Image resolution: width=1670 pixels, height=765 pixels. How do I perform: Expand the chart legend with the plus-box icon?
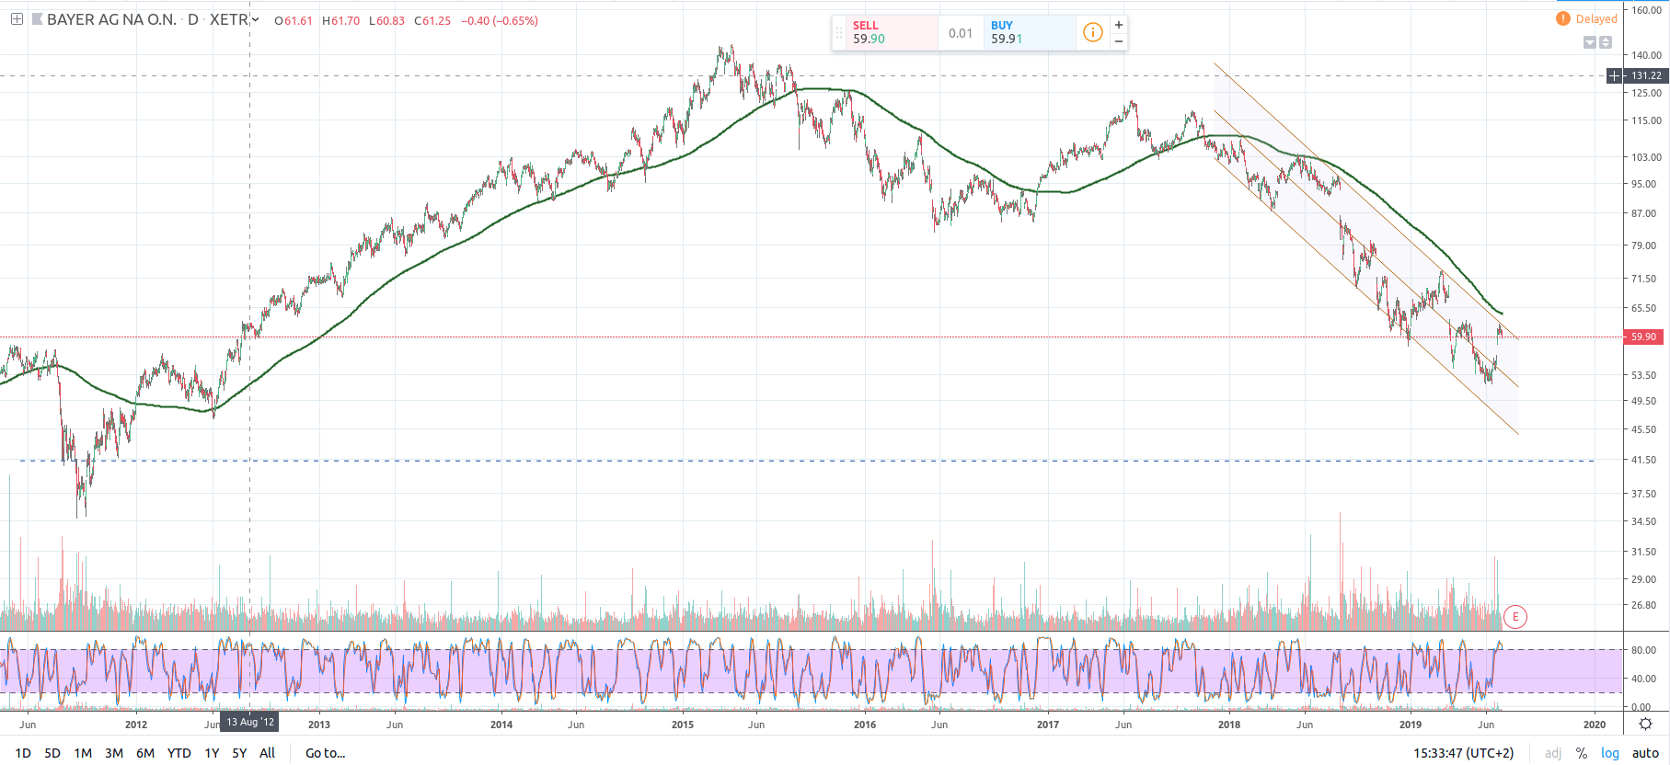(17, 19)
